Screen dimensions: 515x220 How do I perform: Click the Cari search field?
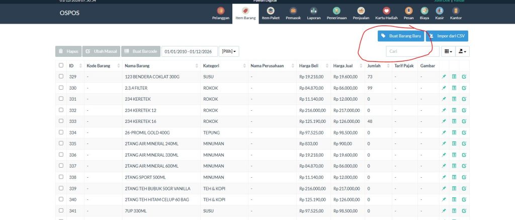tap(409, 51)
